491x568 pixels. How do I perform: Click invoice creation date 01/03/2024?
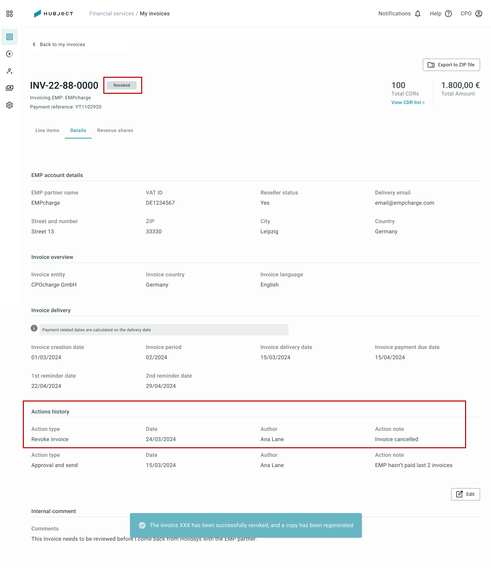point(46,358)
